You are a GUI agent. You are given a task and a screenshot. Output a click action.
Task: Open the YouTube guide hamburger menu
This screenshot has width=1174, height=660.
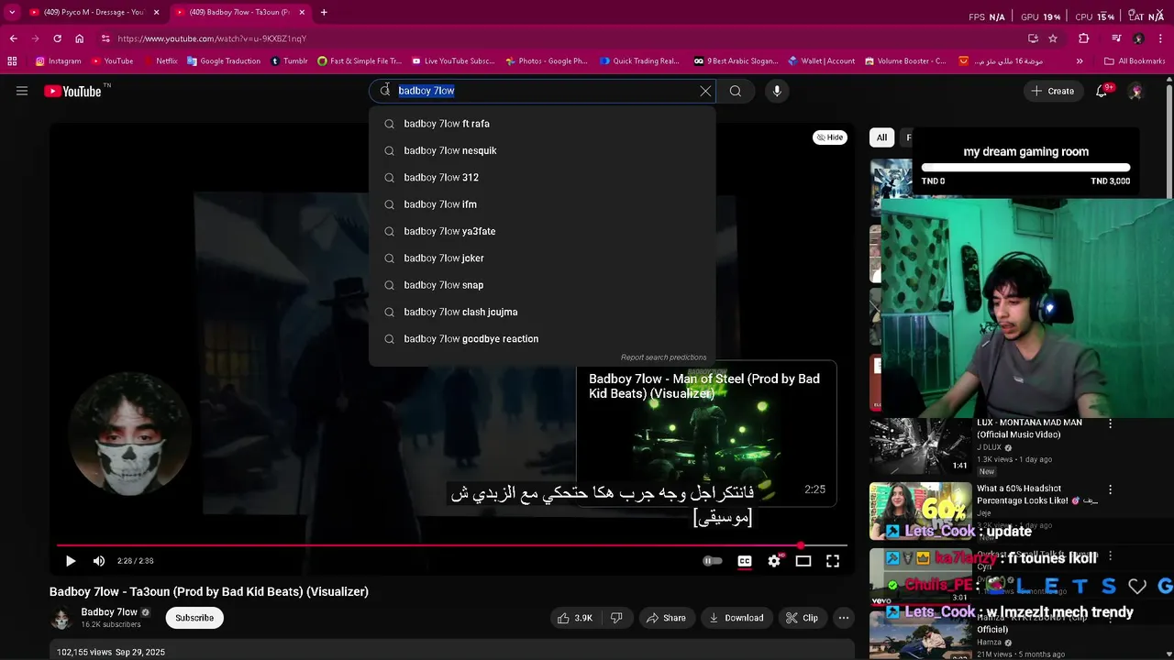(x=22, y=91)
